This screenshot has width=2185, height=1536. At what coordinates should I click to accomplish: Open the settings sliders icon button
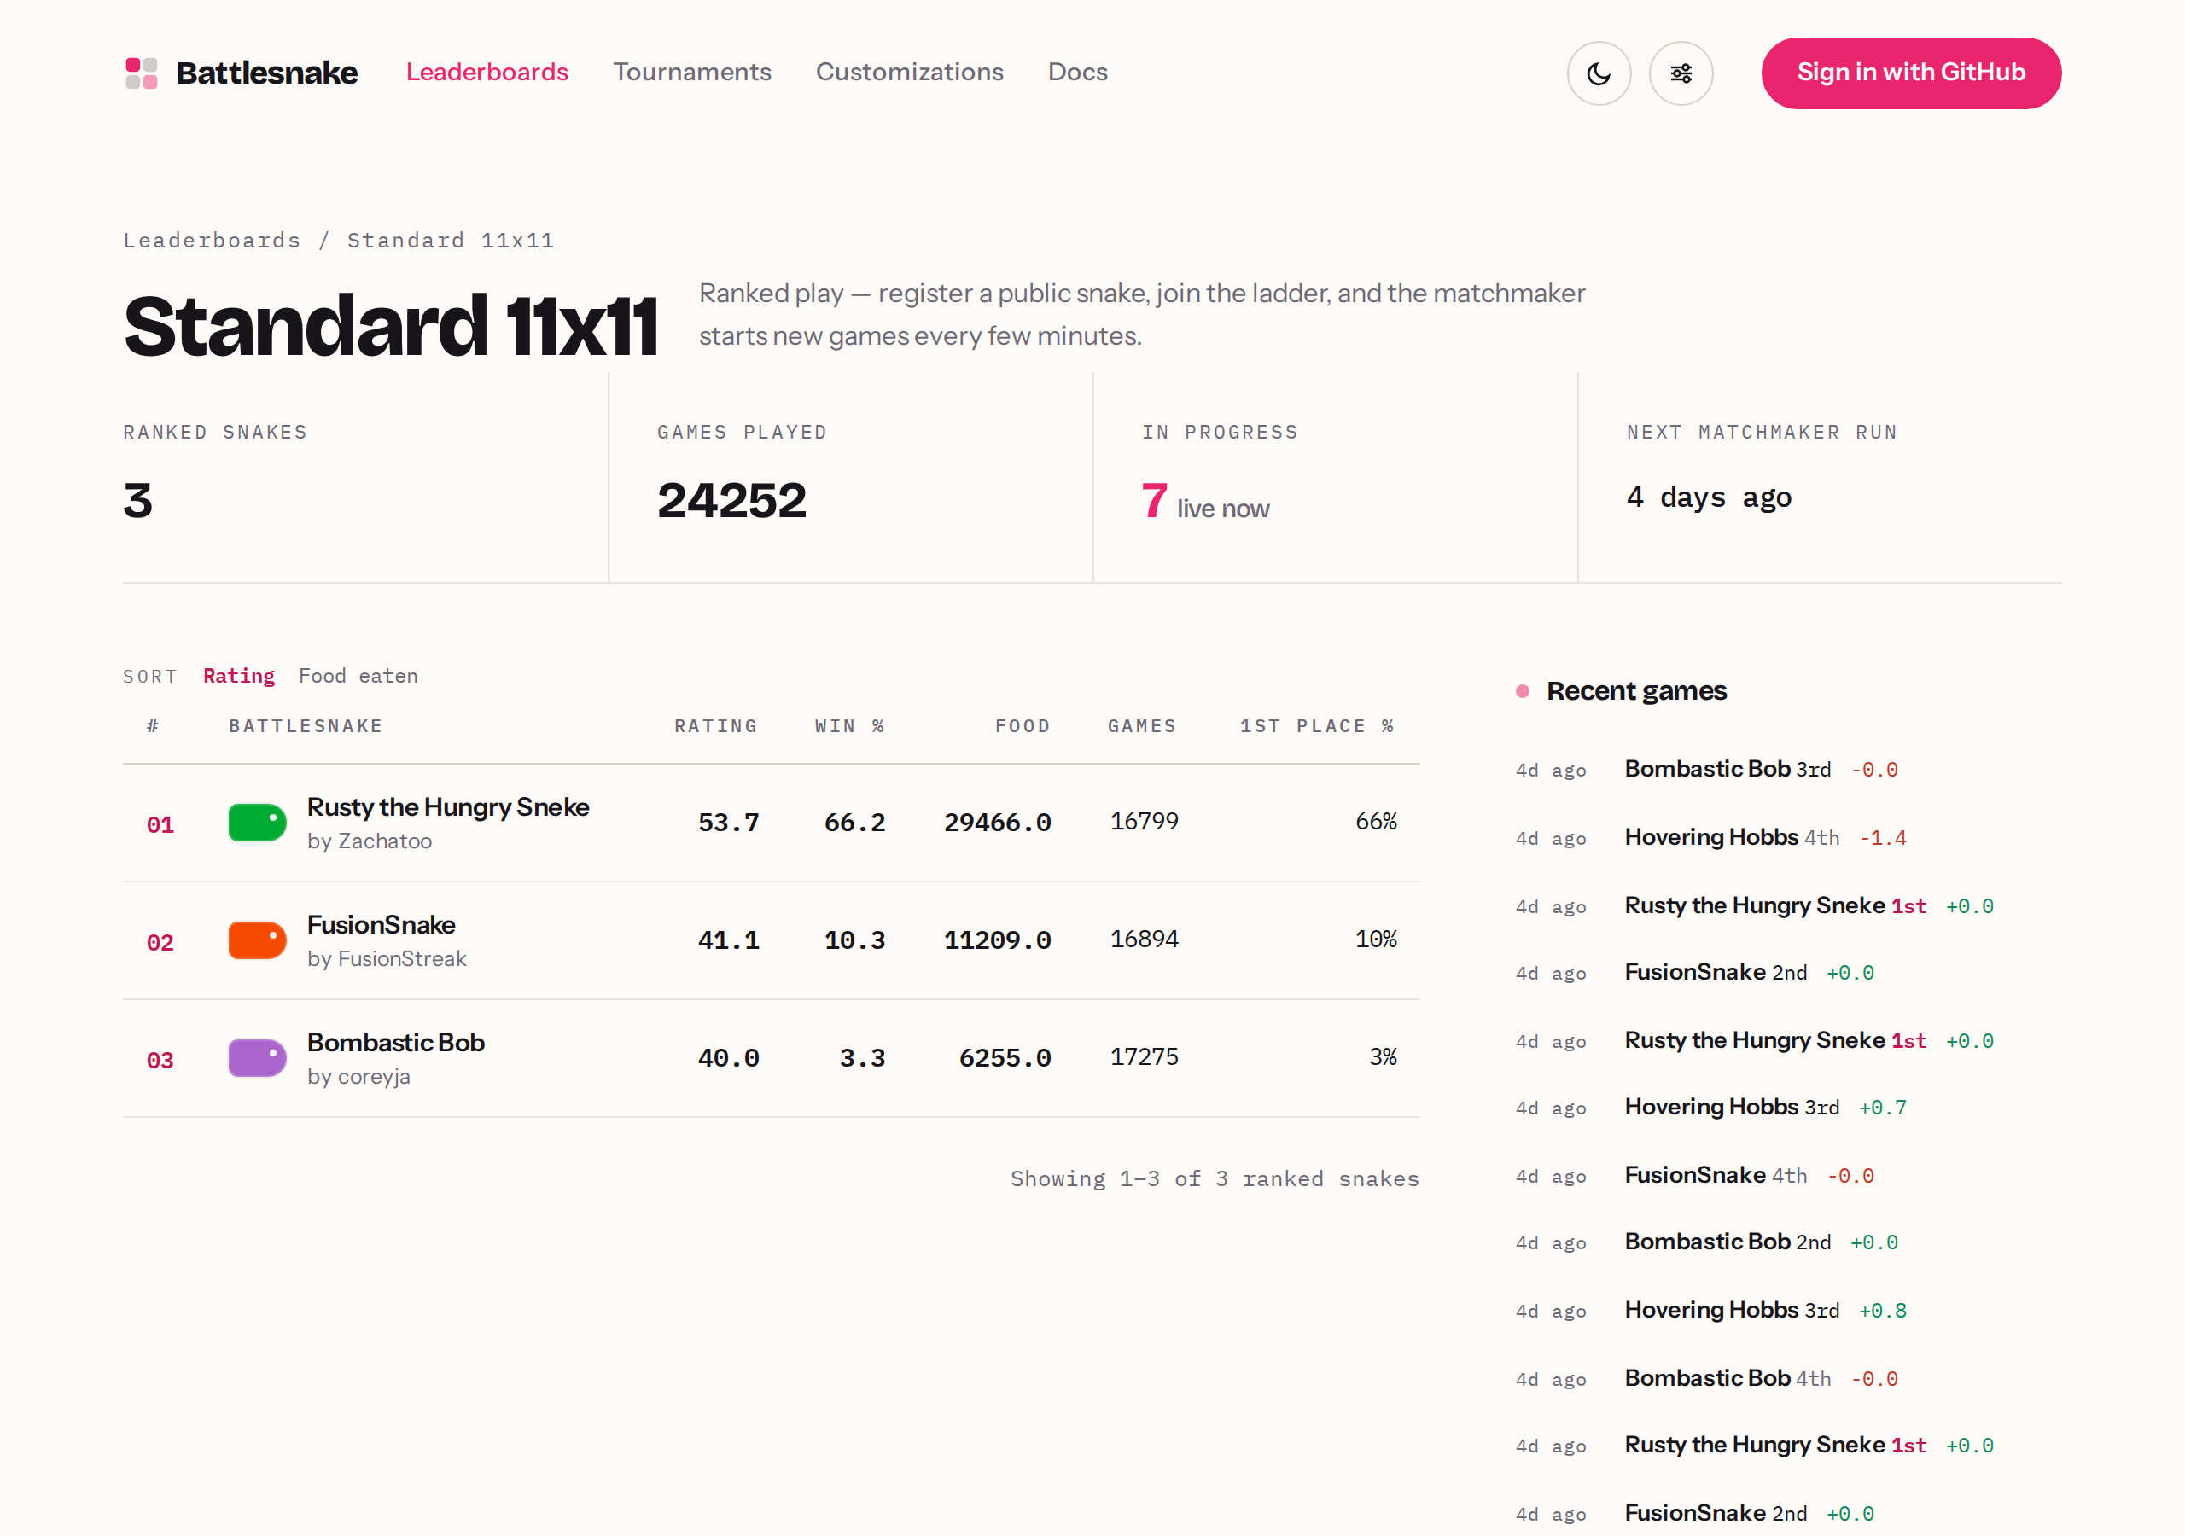[1681, 73]
